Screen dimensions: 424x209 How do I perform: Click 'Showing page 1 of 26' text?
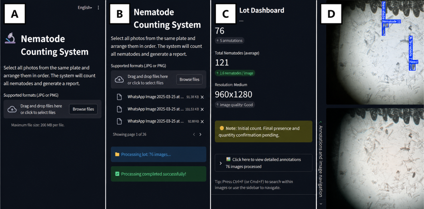(130, 134)
